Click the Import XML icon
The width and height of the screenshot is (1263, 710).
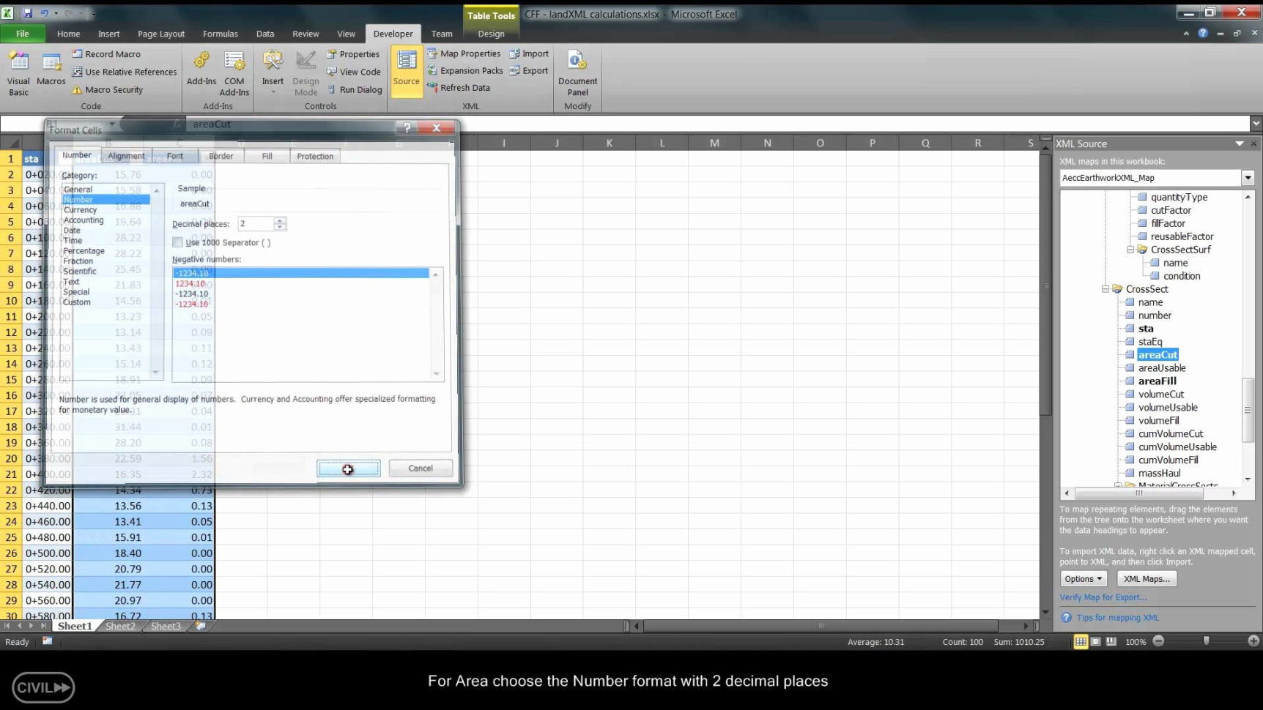pyautogui.click(x=529, y=53)
